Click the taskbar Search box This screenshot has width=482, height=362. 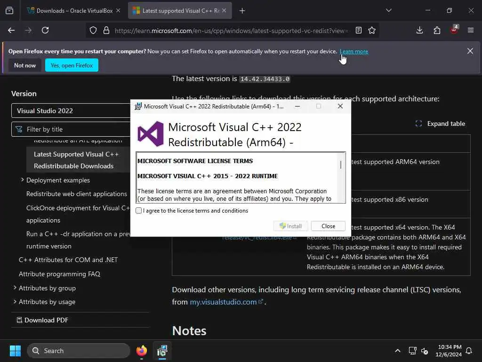tap(79, 351)
